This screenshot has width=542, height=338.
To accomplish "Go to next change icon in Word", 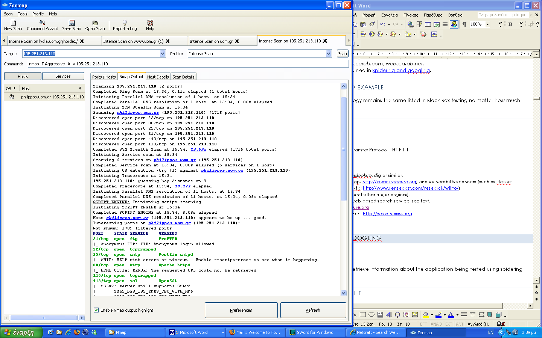I will tap(372, 34).
